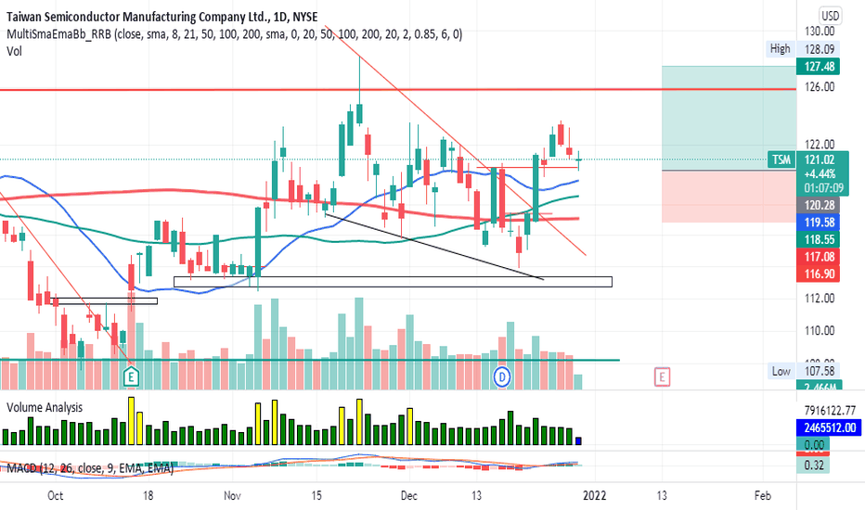The width and height of the screenshot is (865, 510).
Task: Open the USD currency selector
Action: point(830,16)
